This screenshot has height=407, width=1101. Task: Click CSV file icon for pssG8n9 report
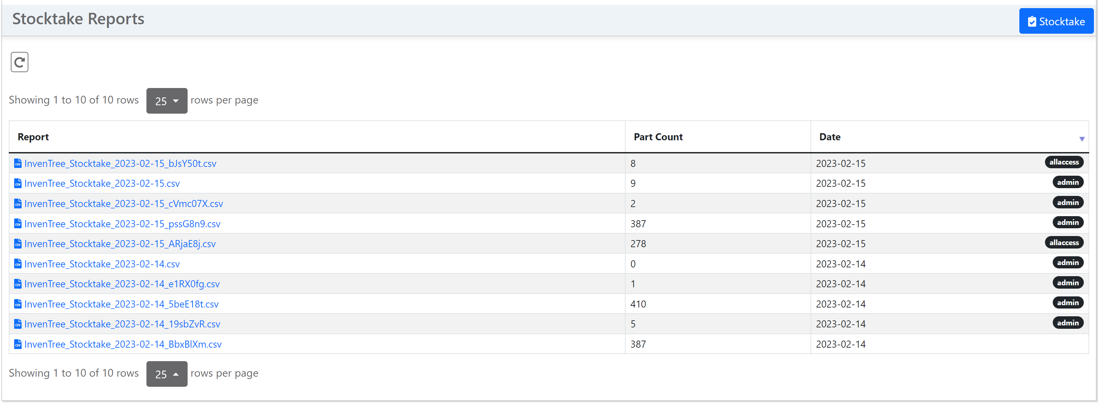click(18, 224)
